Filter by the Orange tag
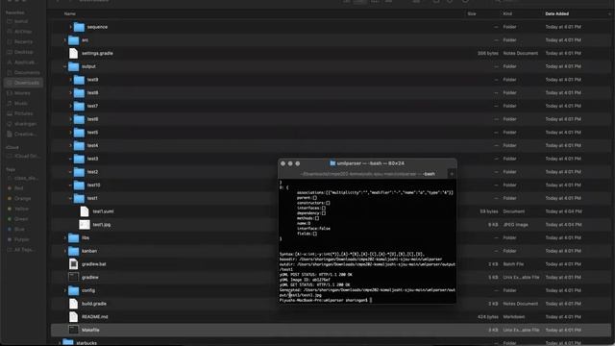 click(x=23, y=199)
